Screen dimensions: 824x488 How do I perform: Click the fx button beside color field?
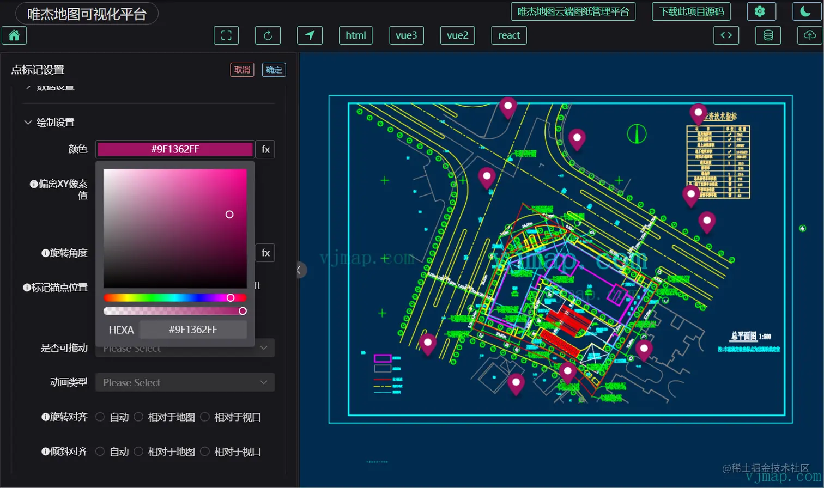[x=265, y=149]
